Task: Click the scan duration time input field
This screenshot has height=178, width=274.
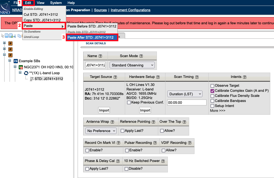Action: [x=187, y=102]
